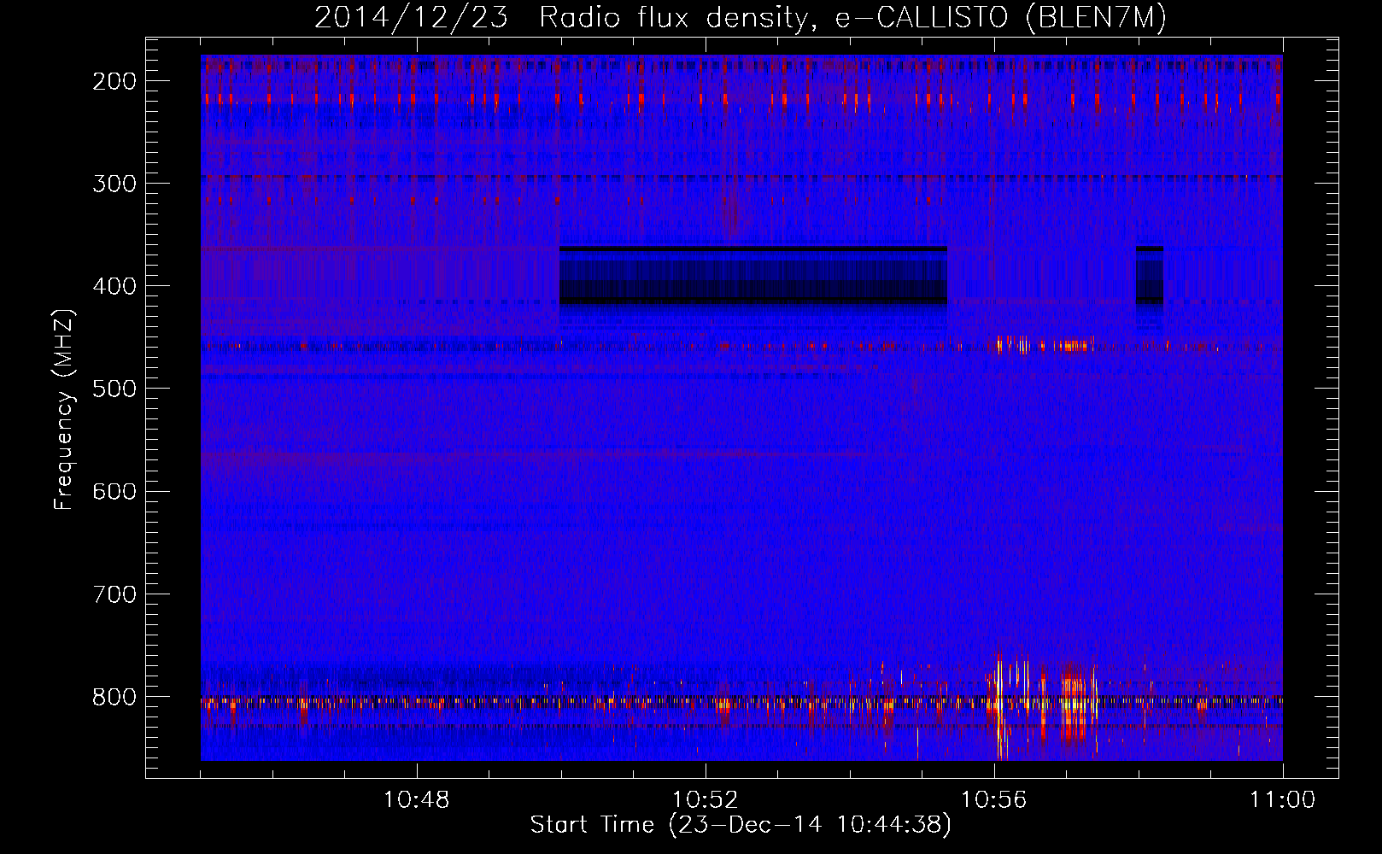Click the 300 frequency tick label

point(114,184)
